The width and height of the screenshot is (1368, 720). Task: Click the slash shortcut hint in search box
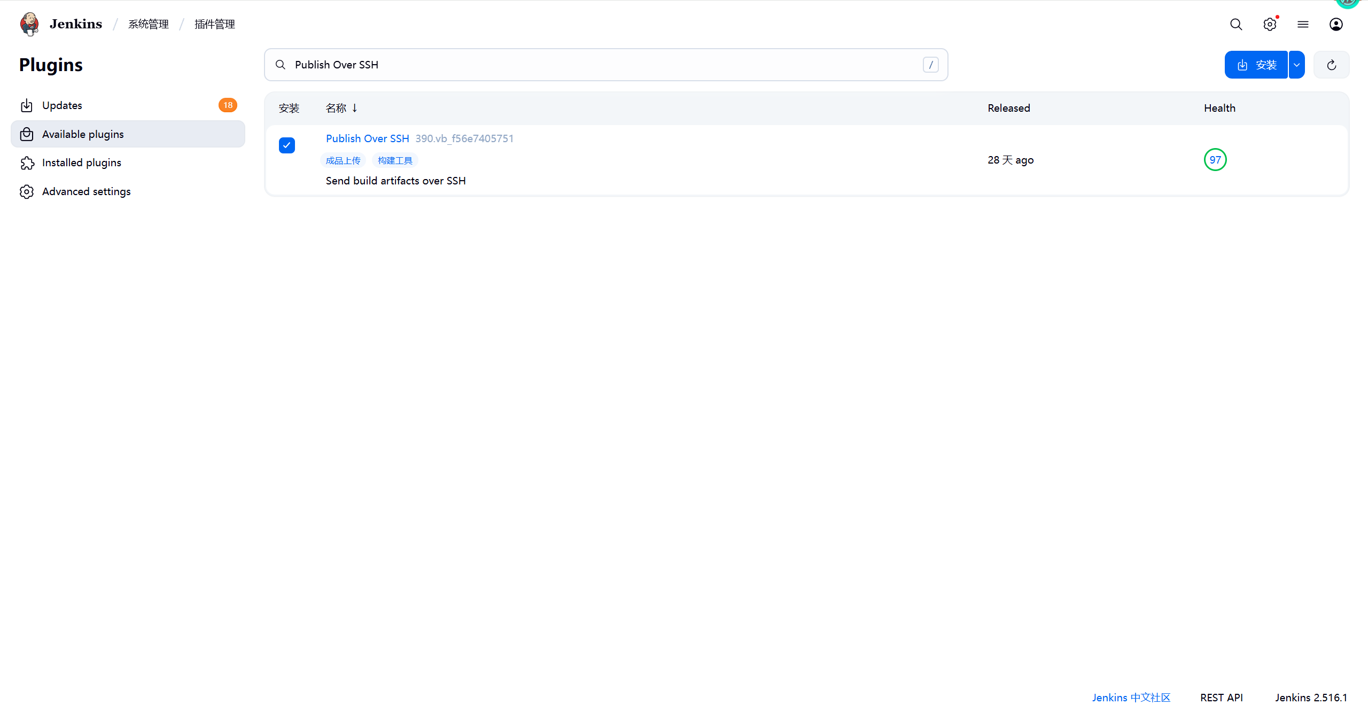click(x=930, y=65)
